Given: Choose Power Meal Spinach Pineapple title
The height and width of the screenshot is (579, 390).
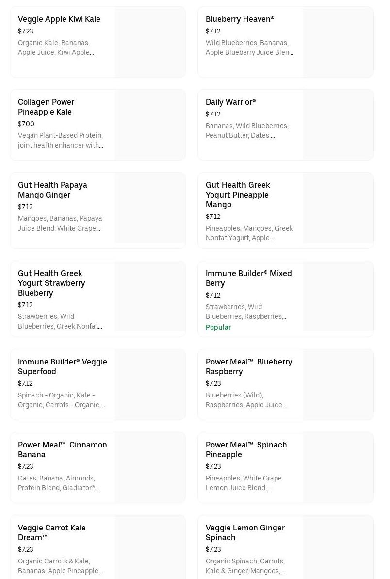Looking at the screenshot, I should pos(246,449).
